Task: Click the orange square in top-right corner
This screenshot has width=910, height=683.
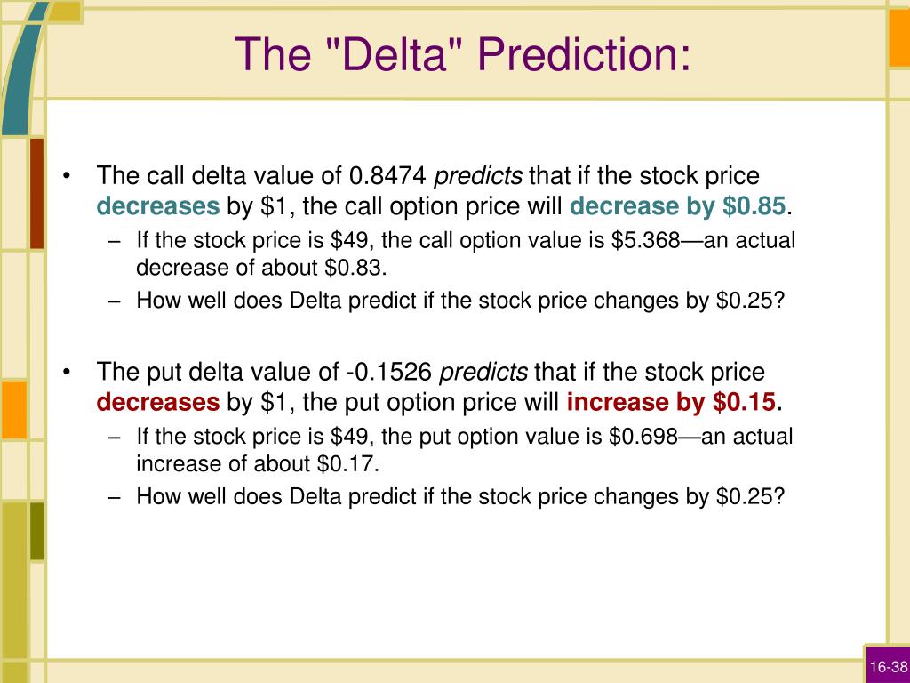Action: point(899,37)
